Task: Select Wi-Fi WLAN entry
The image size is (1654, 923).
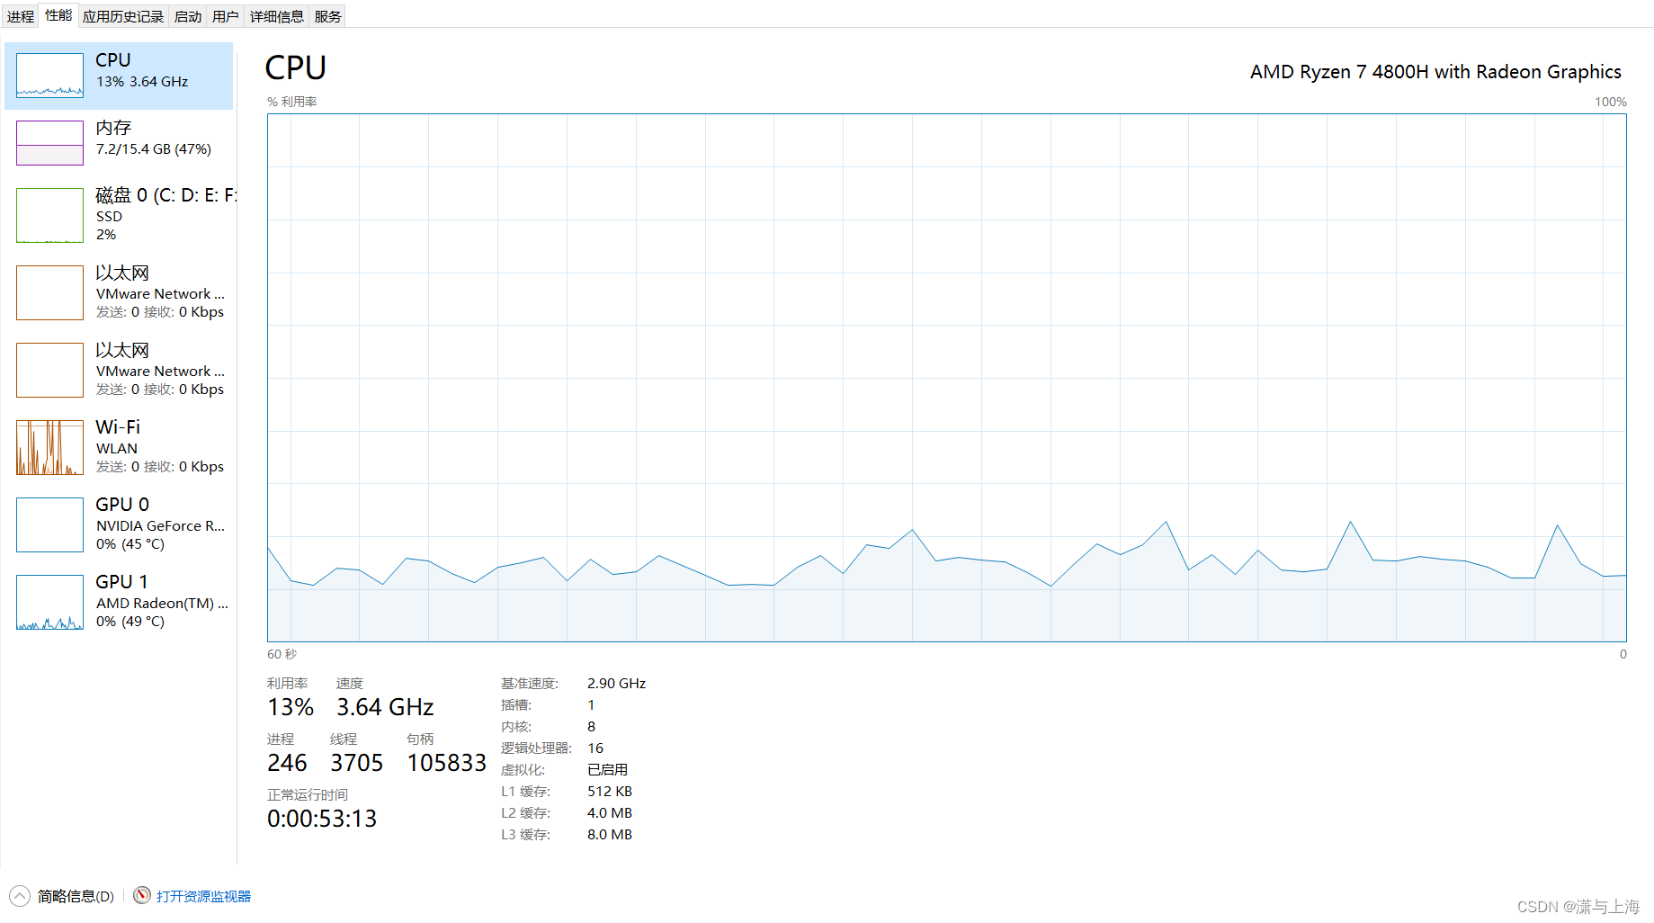Action: pos(119,447)
